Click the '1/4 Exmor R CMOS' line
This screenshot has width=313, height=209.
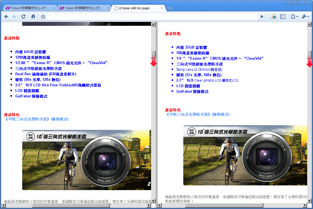[220, 59]
